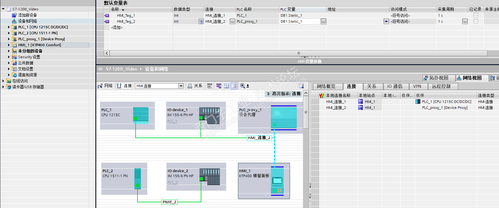Click data type selector icon for HMI_Tag_2
The width and height of the screenshot is (499, 208).
point(201,21)
